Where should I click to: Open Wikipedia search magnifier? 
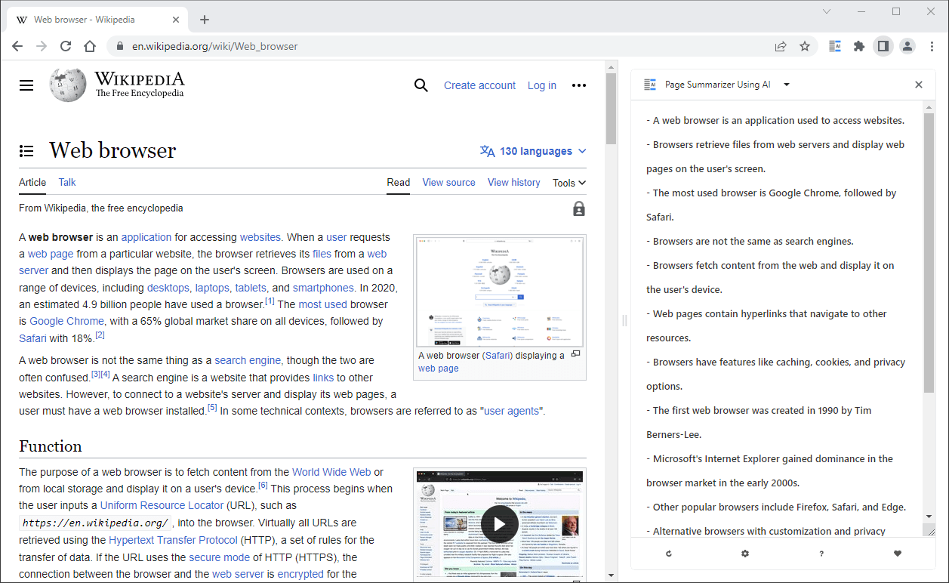click(x=421, y=85)
